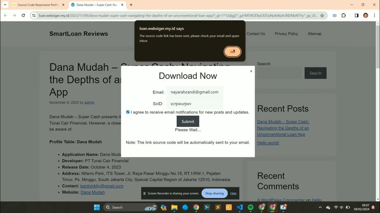Close the Dana Mudah browser tab

[122, 5]
